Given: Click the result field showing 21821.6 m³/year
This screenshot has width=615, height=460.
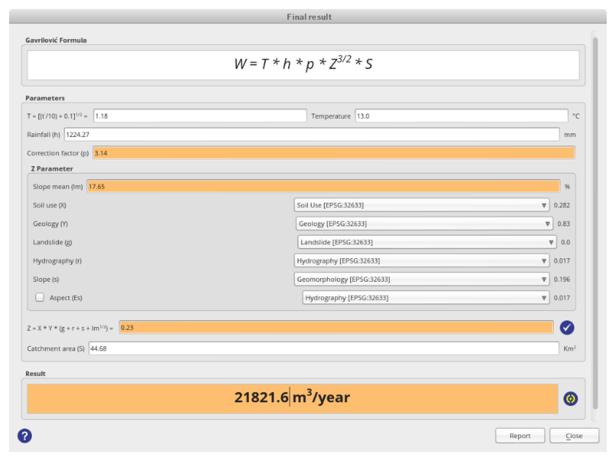Looking at the screenshot, I should click(x=292, y=398).
